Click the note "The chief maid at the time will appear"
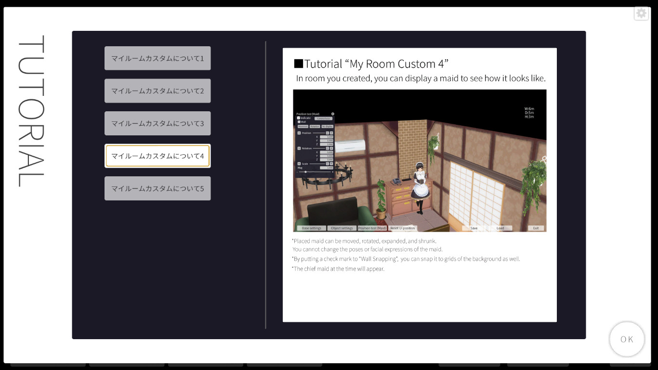This screenshot has width=658, height=370. pyautogui.click(x=338, y=269)
